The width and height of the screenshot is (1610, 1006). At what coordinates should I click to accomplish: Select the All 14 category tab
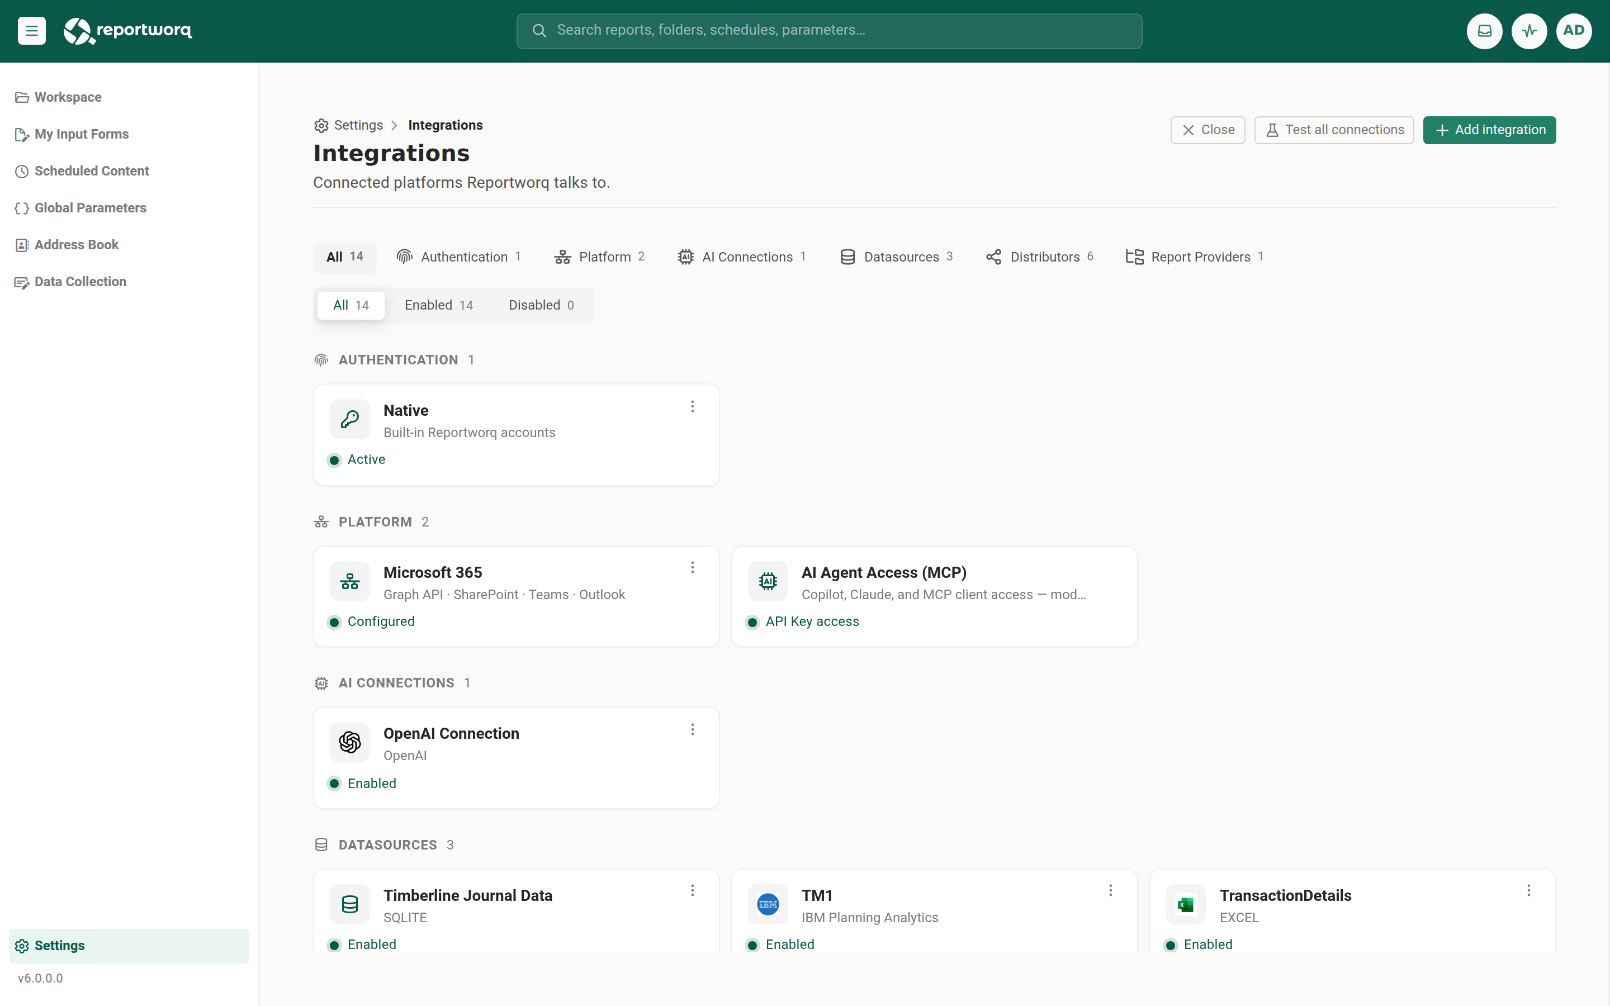pyautogui.click(x=344, y=257)
